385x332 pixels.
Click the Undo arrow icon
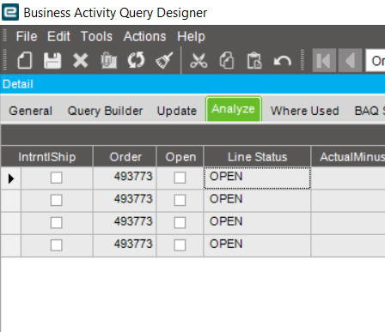(x=283, y=61)
